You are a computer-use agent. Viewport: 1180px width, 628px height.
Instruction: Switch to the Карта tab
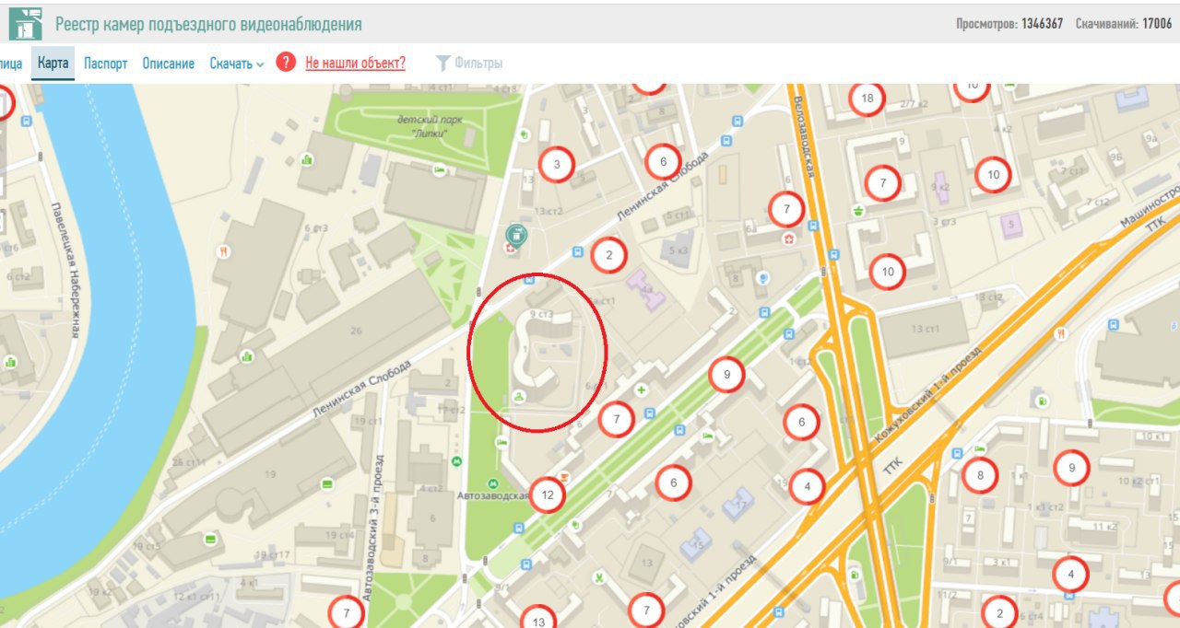[x=53, y=64]
